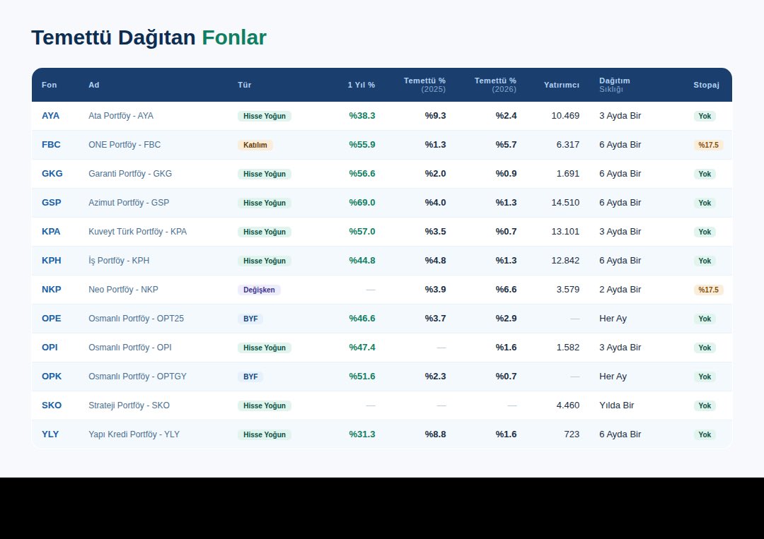Viewport: 764px width, 539px height.
Task: Click Temettü % (2025) column header
Action: pyautogui.click(x=424, y=85)
